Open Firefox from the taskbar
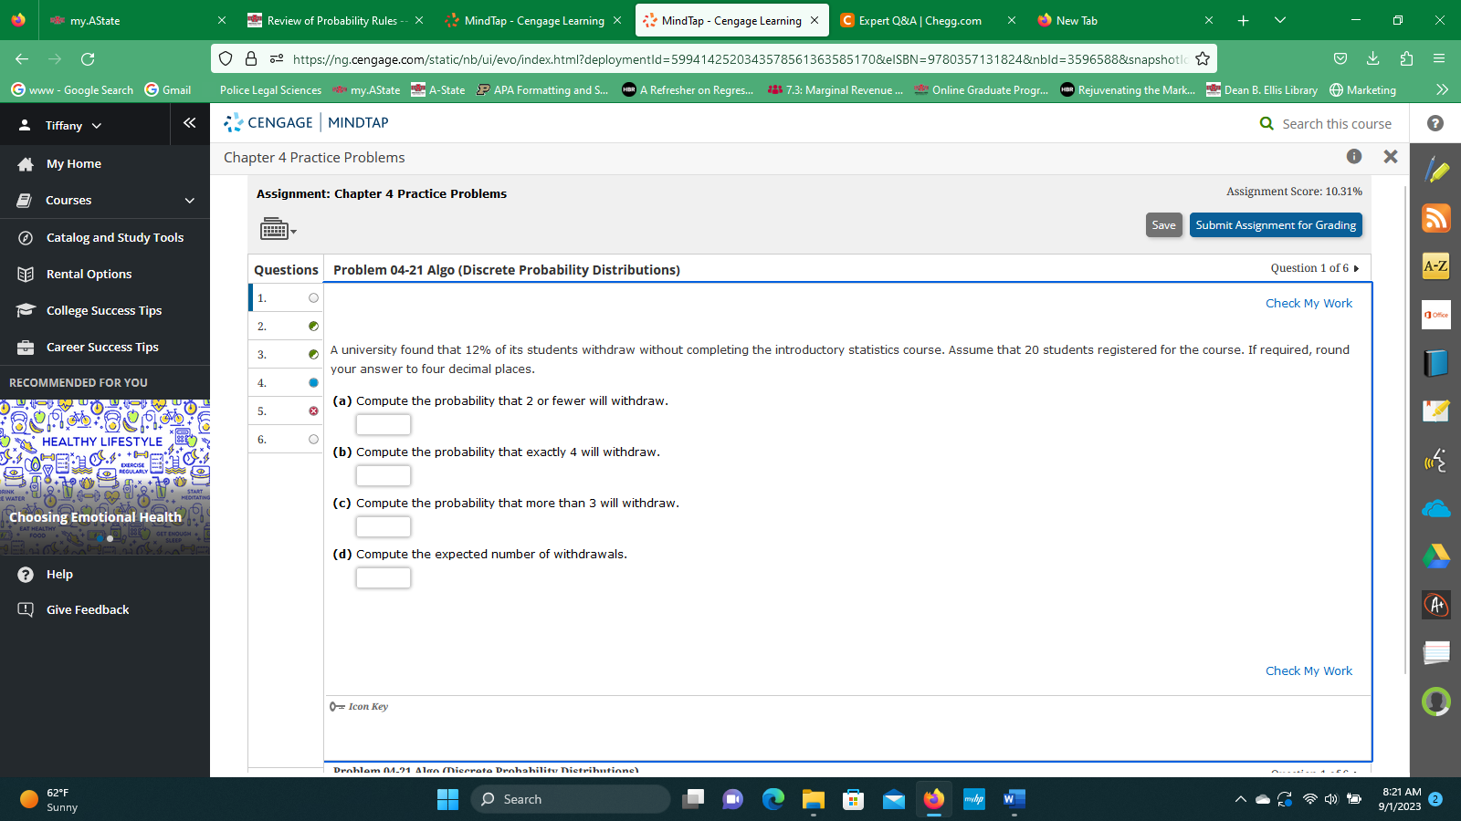Image resolution: width=1461 pixels, height=821 pixels. pos(932,799)
